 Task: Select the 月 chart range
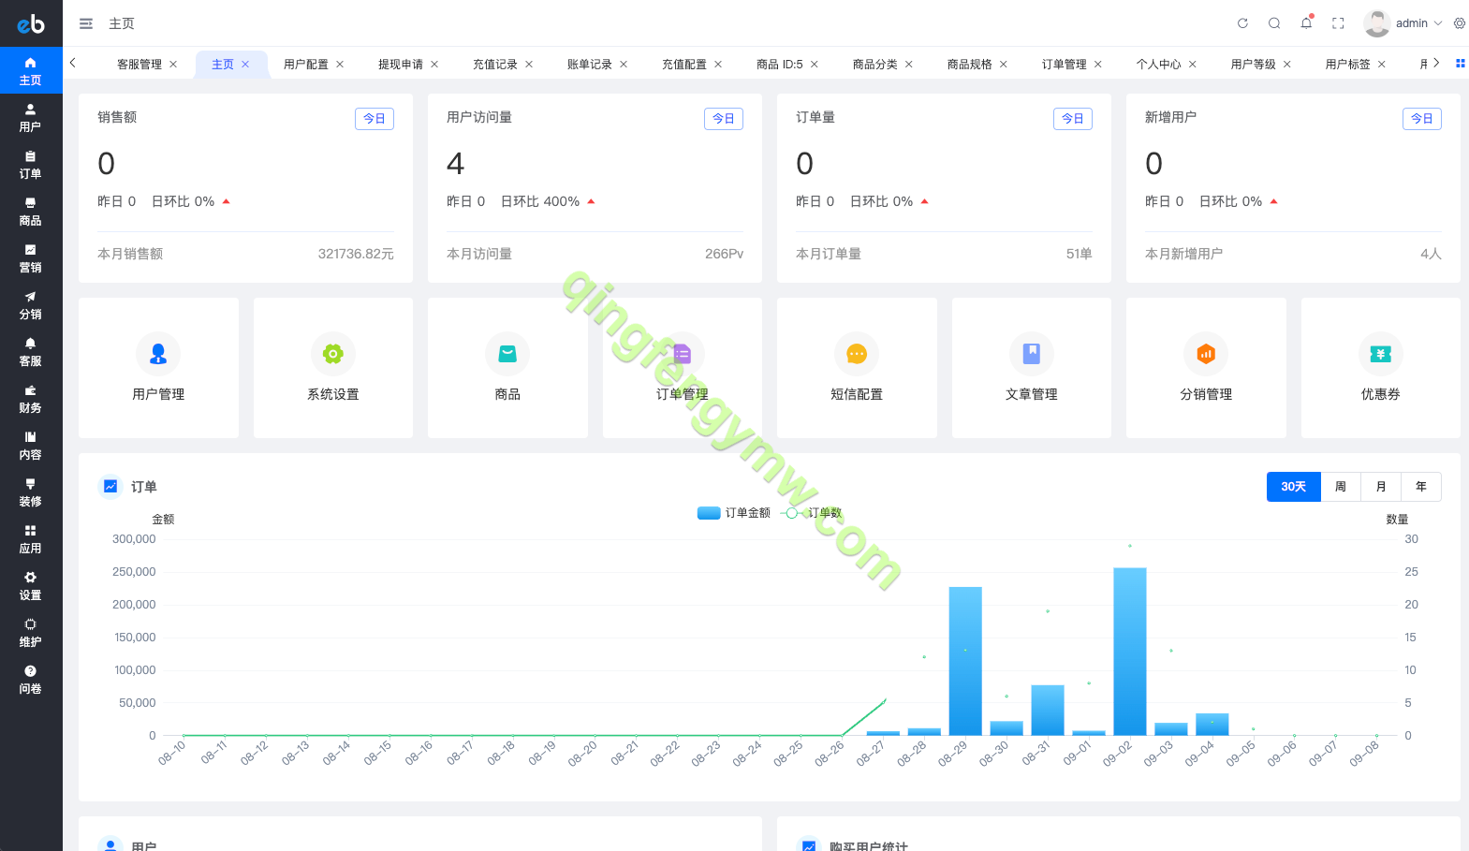1381,487
